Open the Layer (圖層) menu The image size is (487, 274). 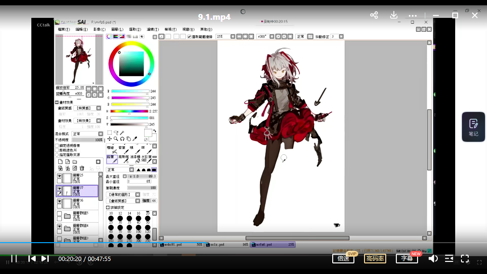point(117,29)
